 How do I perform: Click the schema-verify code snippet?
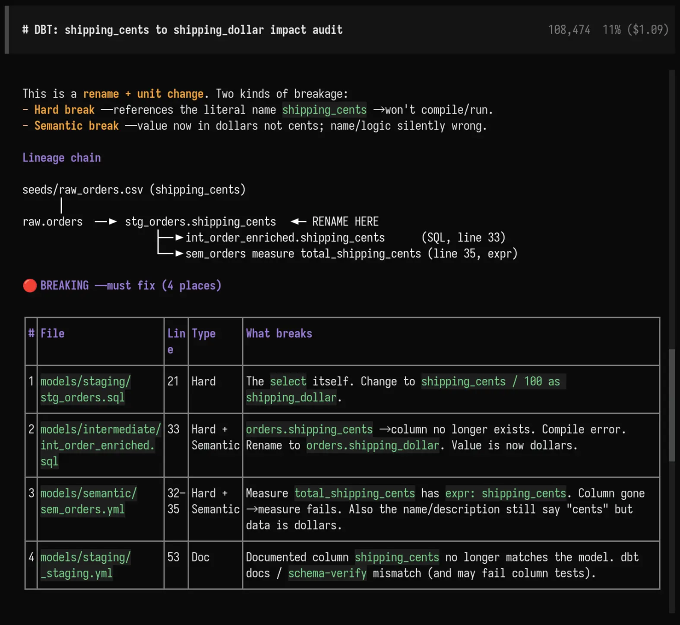[x=327, y=573]
